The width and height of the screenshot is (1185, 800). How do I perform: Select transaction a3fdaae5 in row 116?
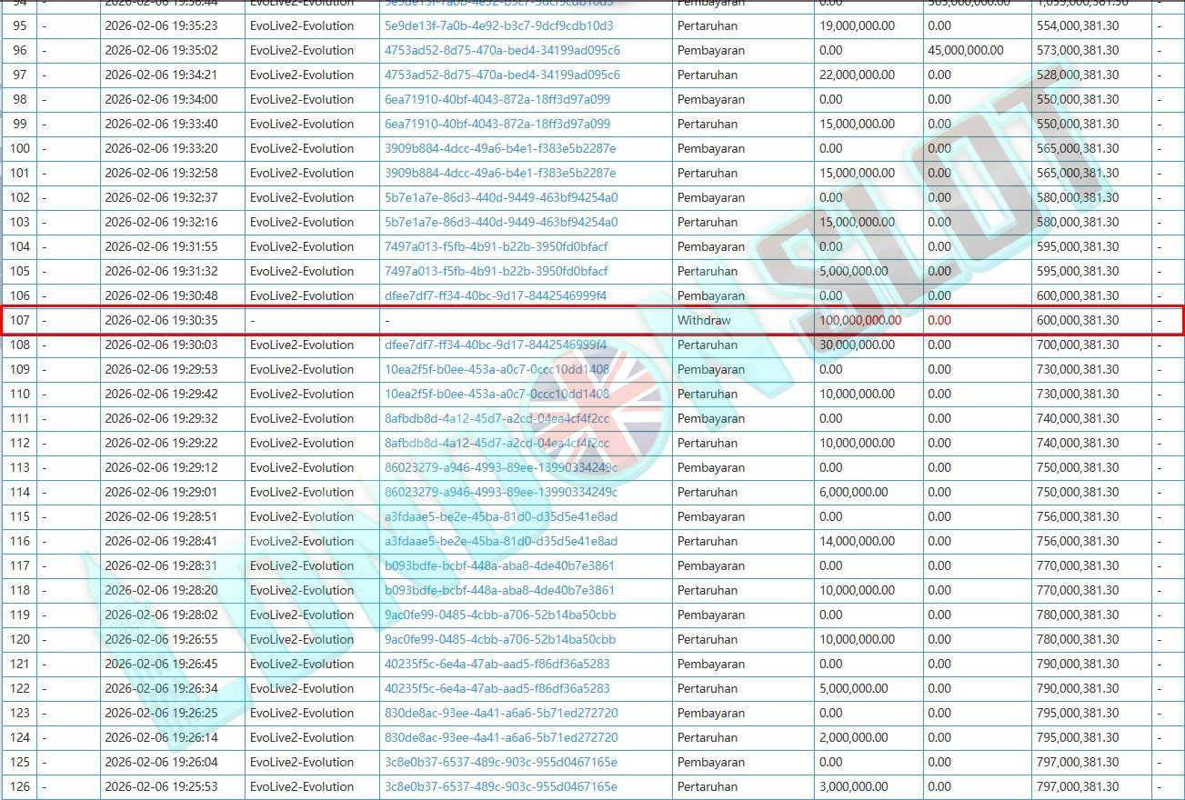tap(500, 542)
